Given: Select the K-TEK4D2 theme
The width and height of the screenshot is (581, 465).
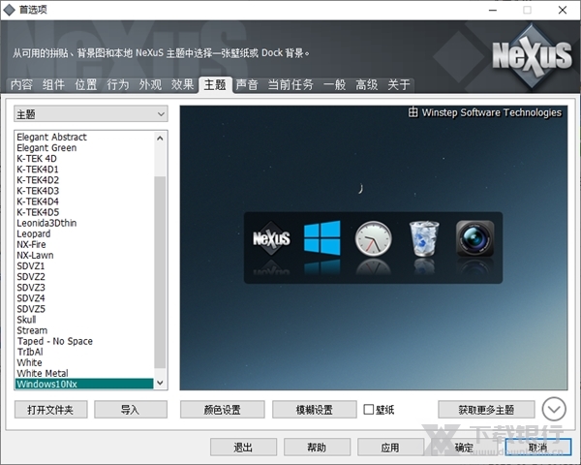Looking at the screenshot, I should [x=84, y=180].
